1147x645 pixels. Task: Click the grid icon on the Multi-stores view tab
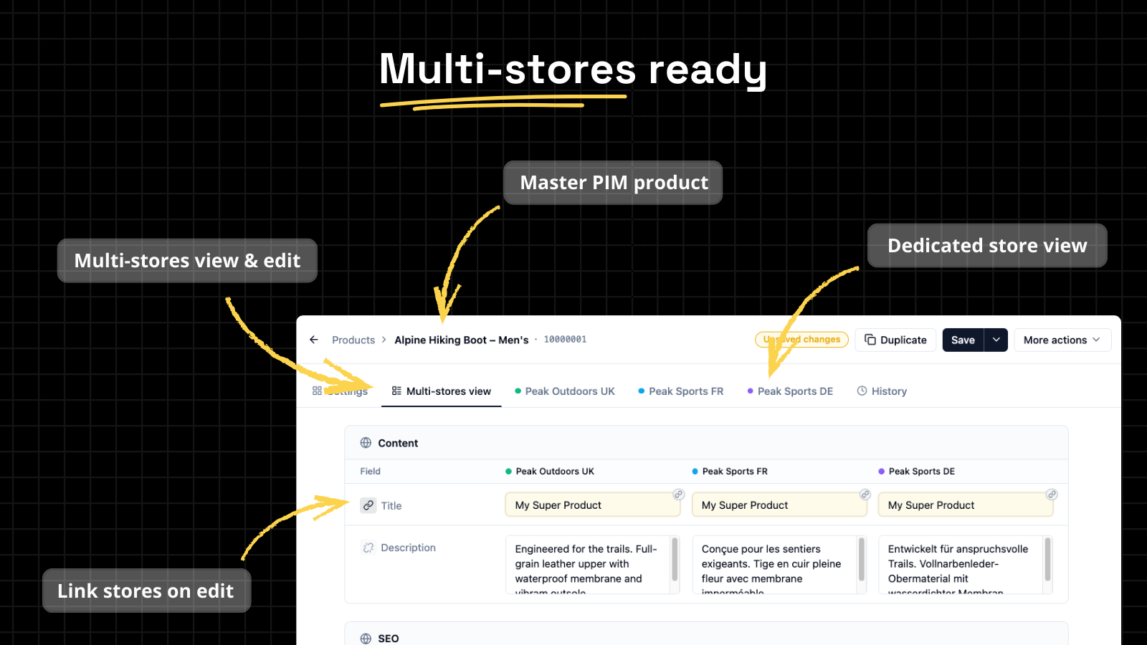pos(396,391)
